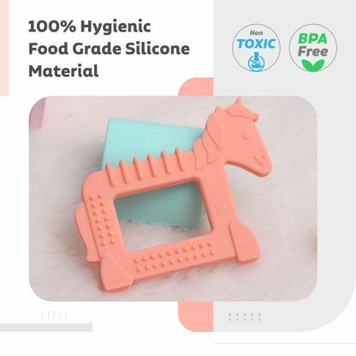Viewport: 356px width, 356px height.
Task: Select the horse's wavy mane
Action: 206,142
